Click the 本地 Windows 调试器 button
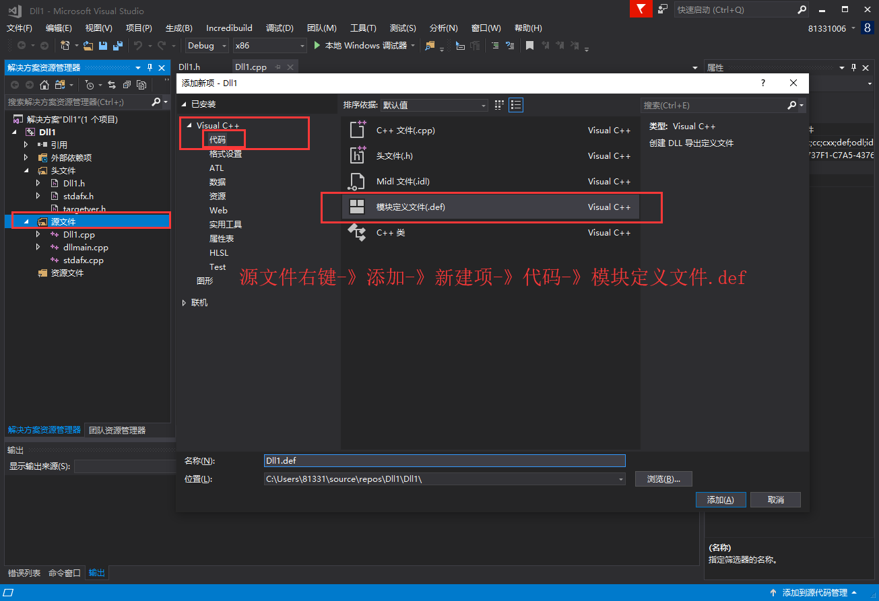This screenshot has width=879, height=601. pos(365,46)
